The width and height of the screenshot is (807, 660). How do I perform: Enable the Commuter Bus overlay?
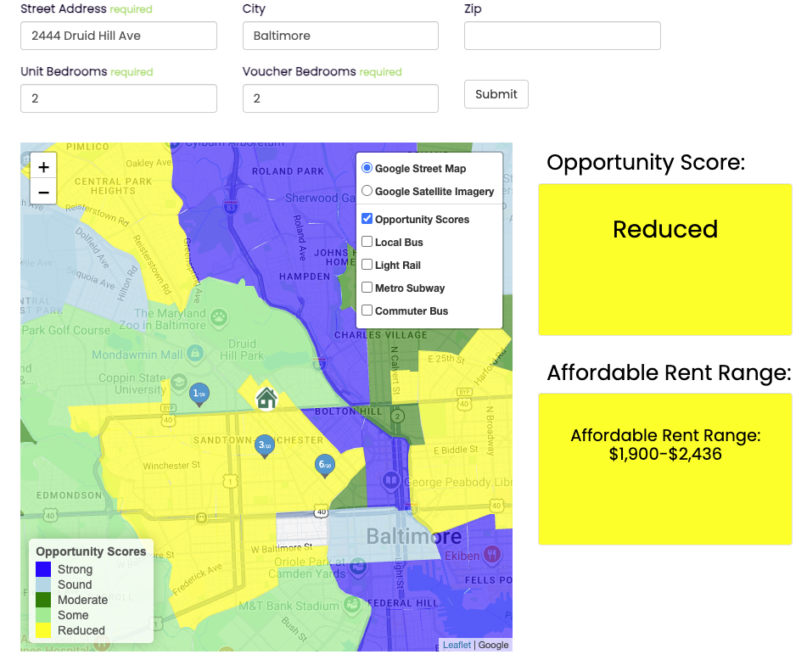(367, 310)
